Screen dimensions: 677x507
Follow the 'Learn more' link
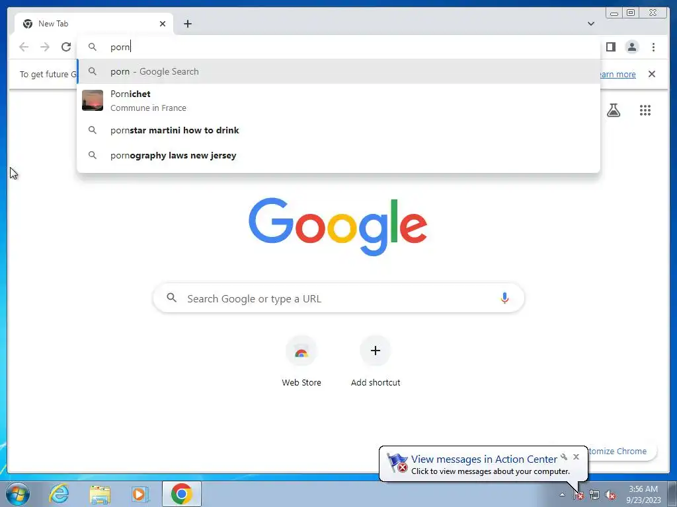[x=617, y=74]
